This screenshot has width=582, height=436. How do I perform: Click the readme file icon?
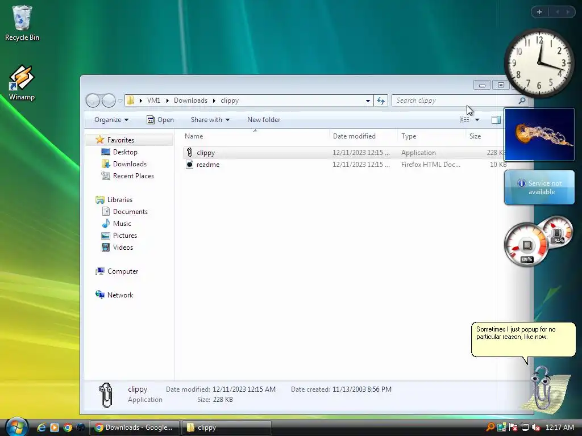coord(189,165)
